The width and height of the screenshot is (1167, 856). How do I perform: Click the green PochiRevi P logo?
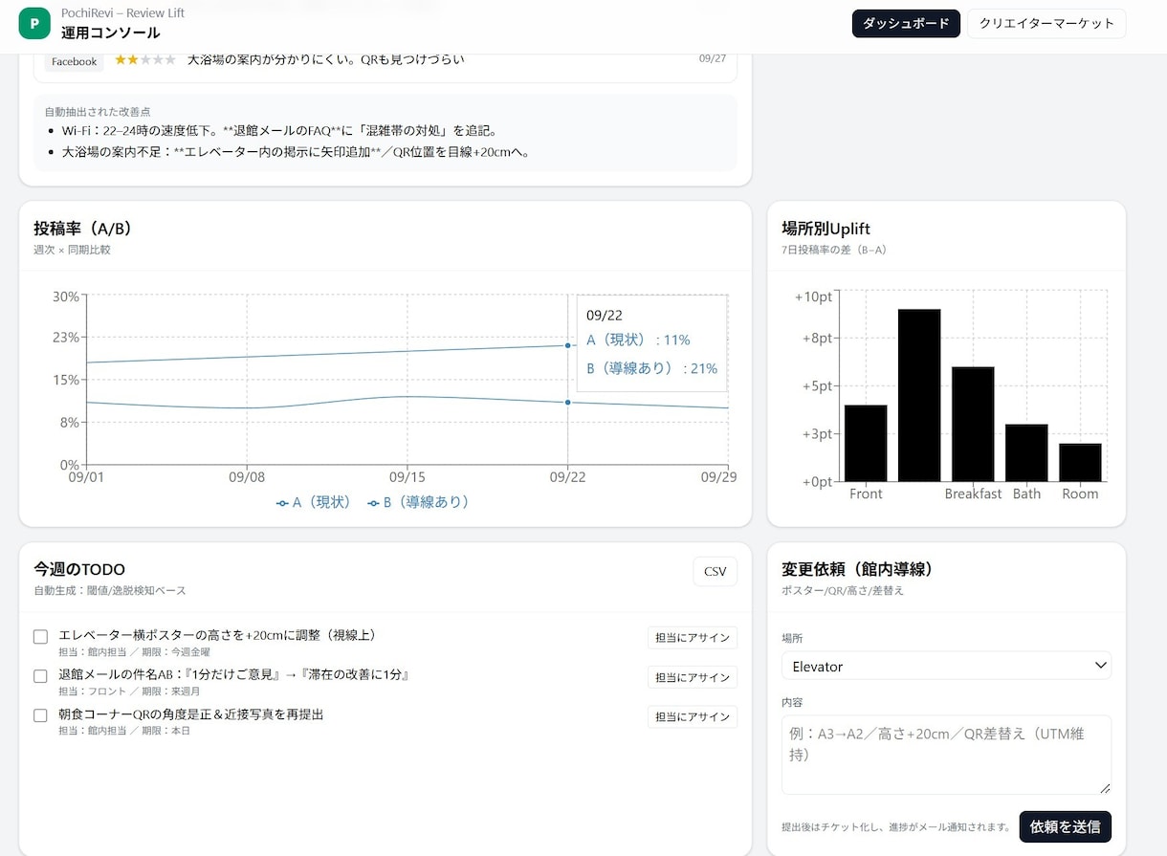point(34,23)
